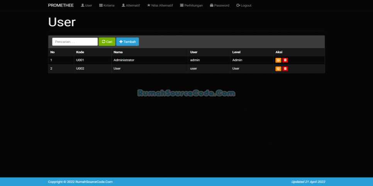The width and height of the screenshot is (373, 186).
Task: Navigate to the Perhitungan page
Action: pyautogui.click(x=191, y=5)
